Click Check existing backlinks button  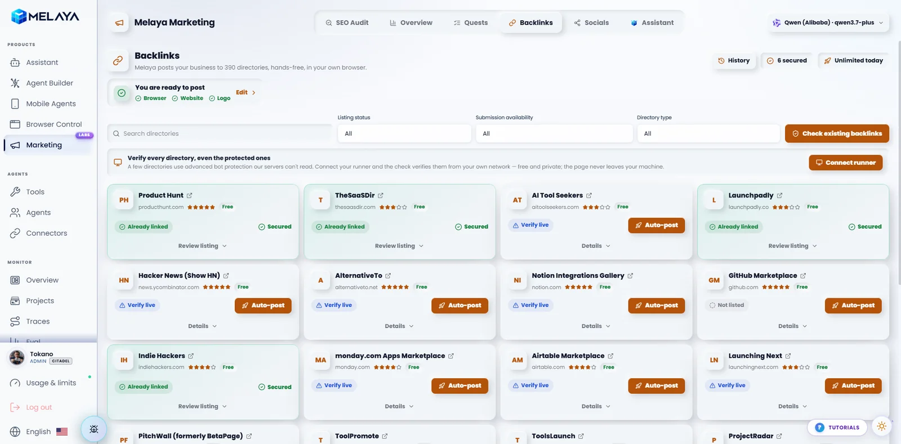[837, 134]
